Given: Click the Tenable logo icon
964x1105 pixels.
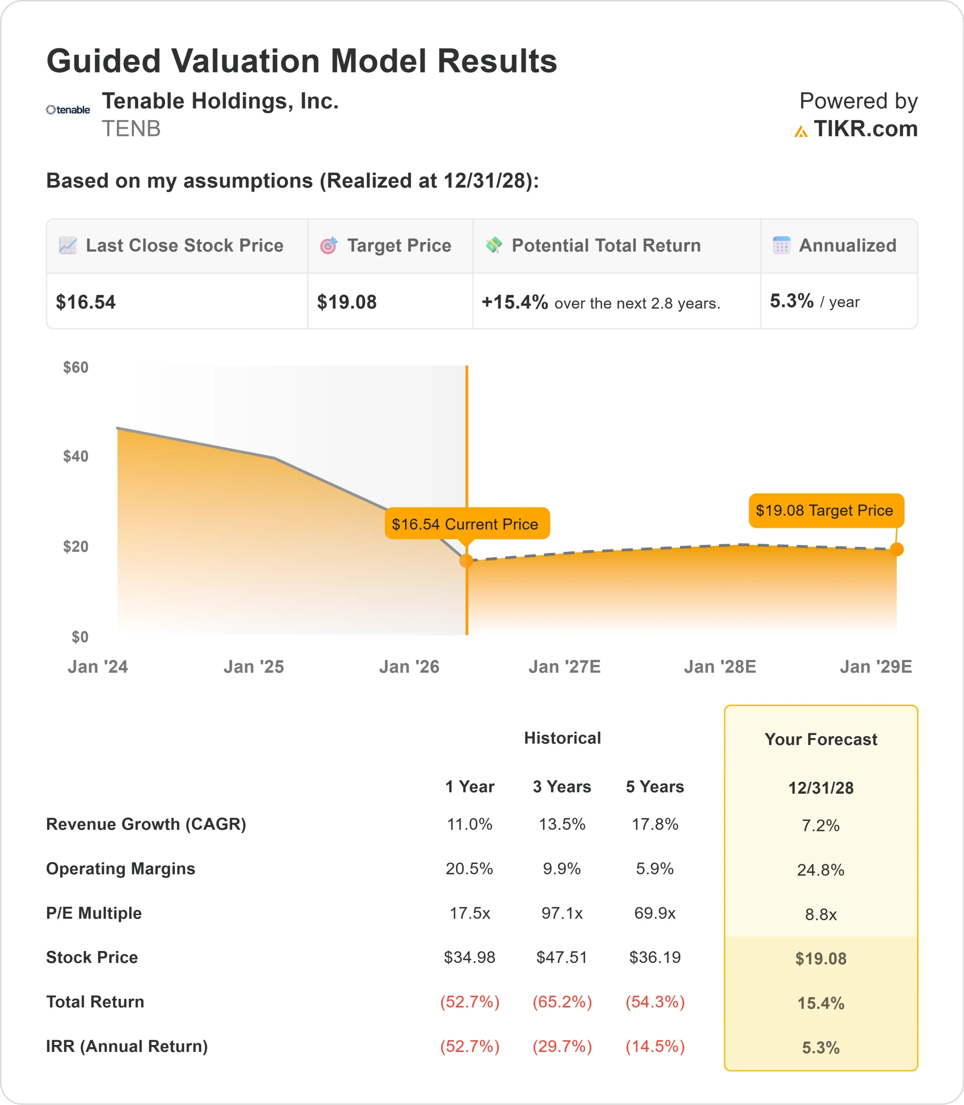Looking at the screenshot, I should pyautogui.click(x=68, y=110).
